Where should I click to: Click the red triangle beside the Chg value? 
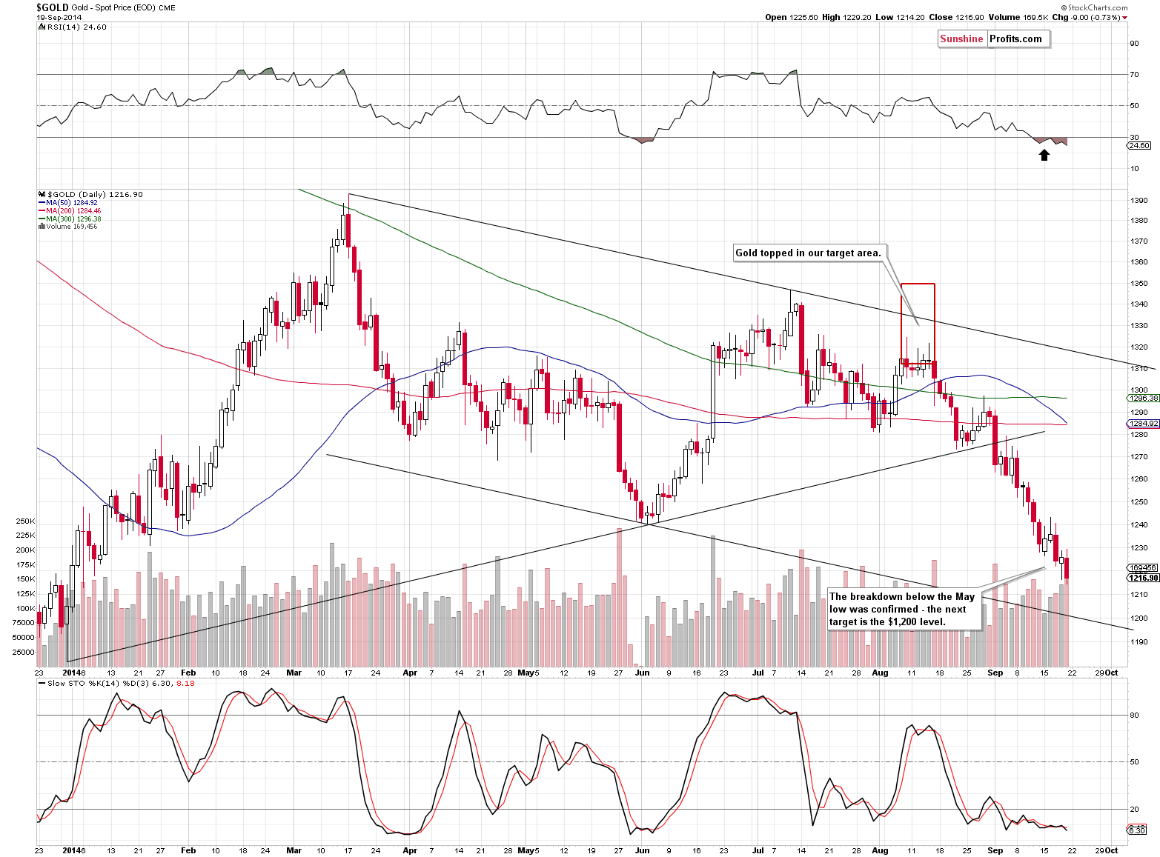point(1124,18)
